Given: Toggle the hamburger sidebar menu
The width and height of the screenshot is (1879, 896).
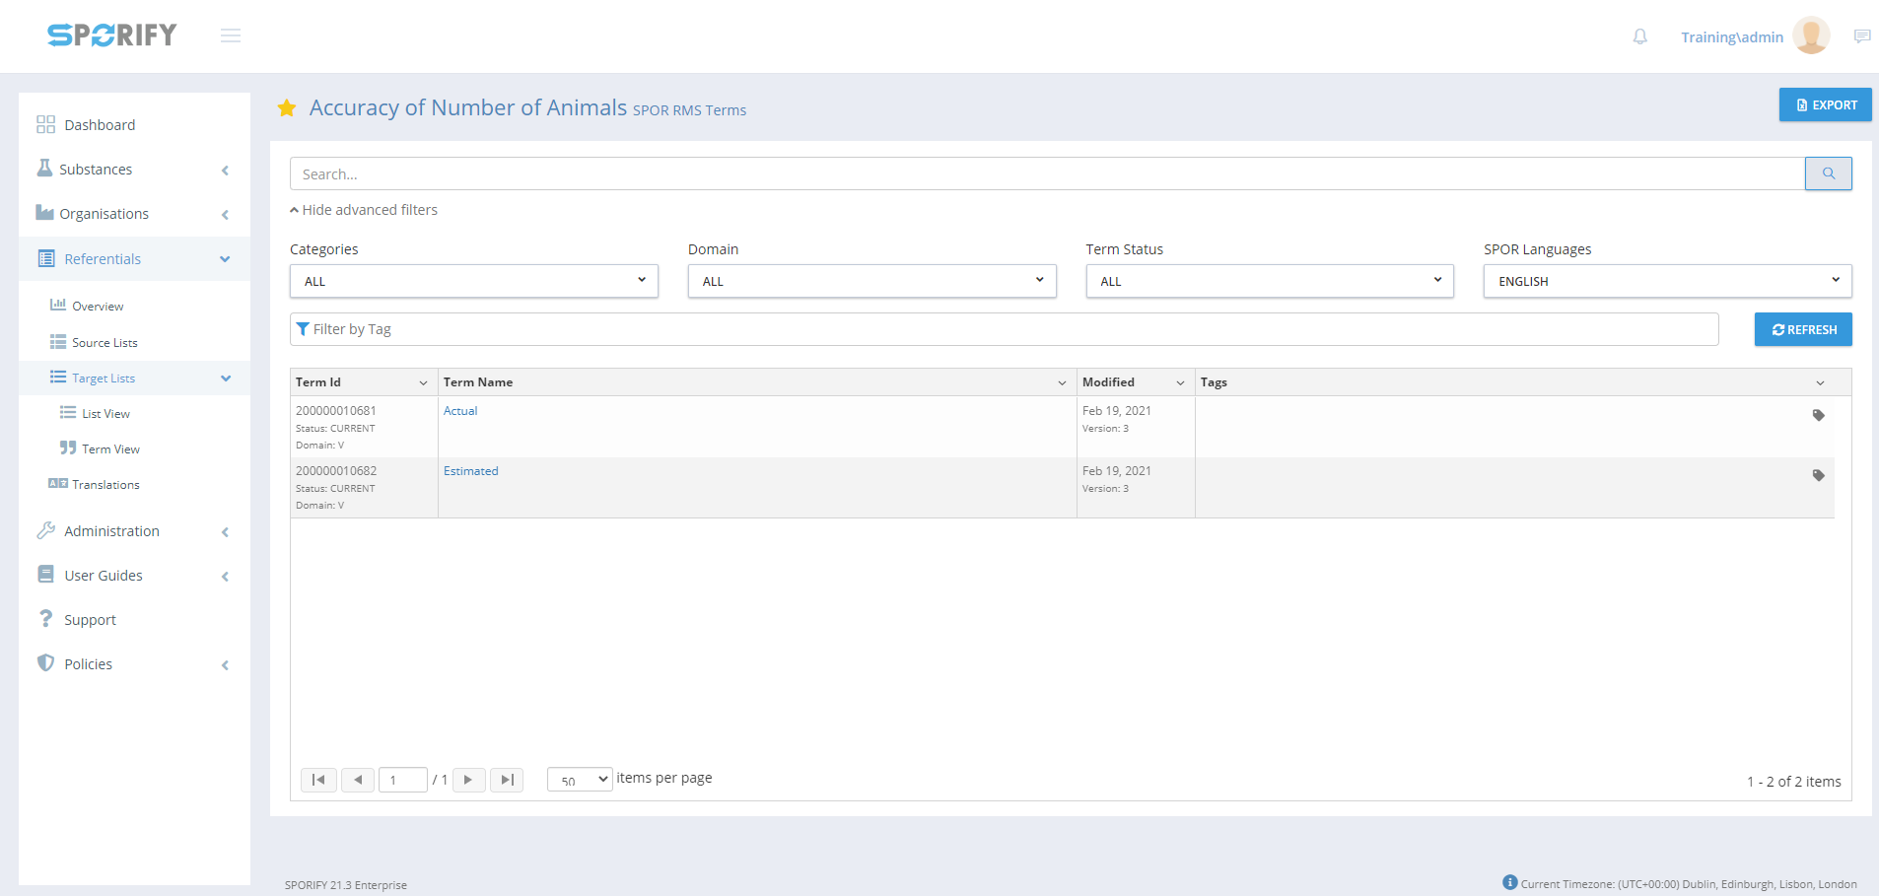Looking at the screenshot, I should 231,35.
